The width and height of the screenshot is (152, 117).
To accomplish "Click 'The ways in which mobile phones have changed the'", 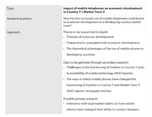I will pyautogui.click(x=101, y=79).
